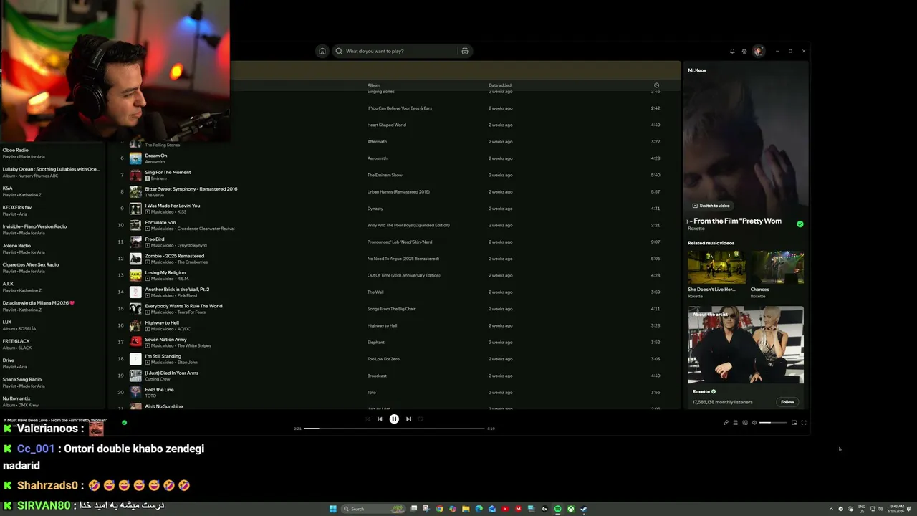Open Oboe Radio playlist in sidebar
This screenshot has height=516, width=917.
[x=52, y=153]
